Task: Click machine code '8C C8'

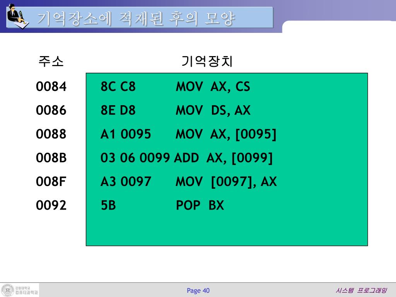Action: tap(118, 86)
